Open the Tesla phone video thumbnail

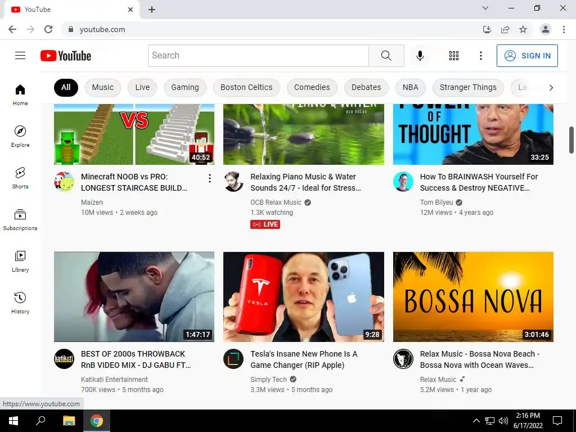pyautogui.click(x=304, y=297)
